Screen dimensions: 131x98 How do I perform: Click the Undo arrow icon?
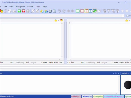(x=60, y=11)
